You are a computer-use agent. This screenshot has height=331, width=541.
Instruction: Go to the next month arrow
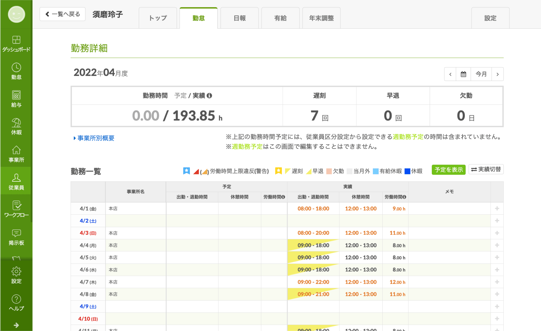[497, 74]
